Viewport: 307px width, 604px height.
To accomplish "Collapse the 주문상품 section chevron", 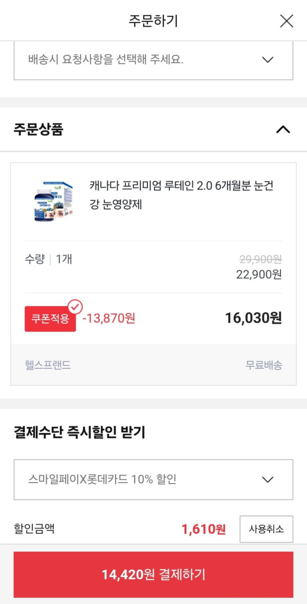I will [x=282, y=130].
